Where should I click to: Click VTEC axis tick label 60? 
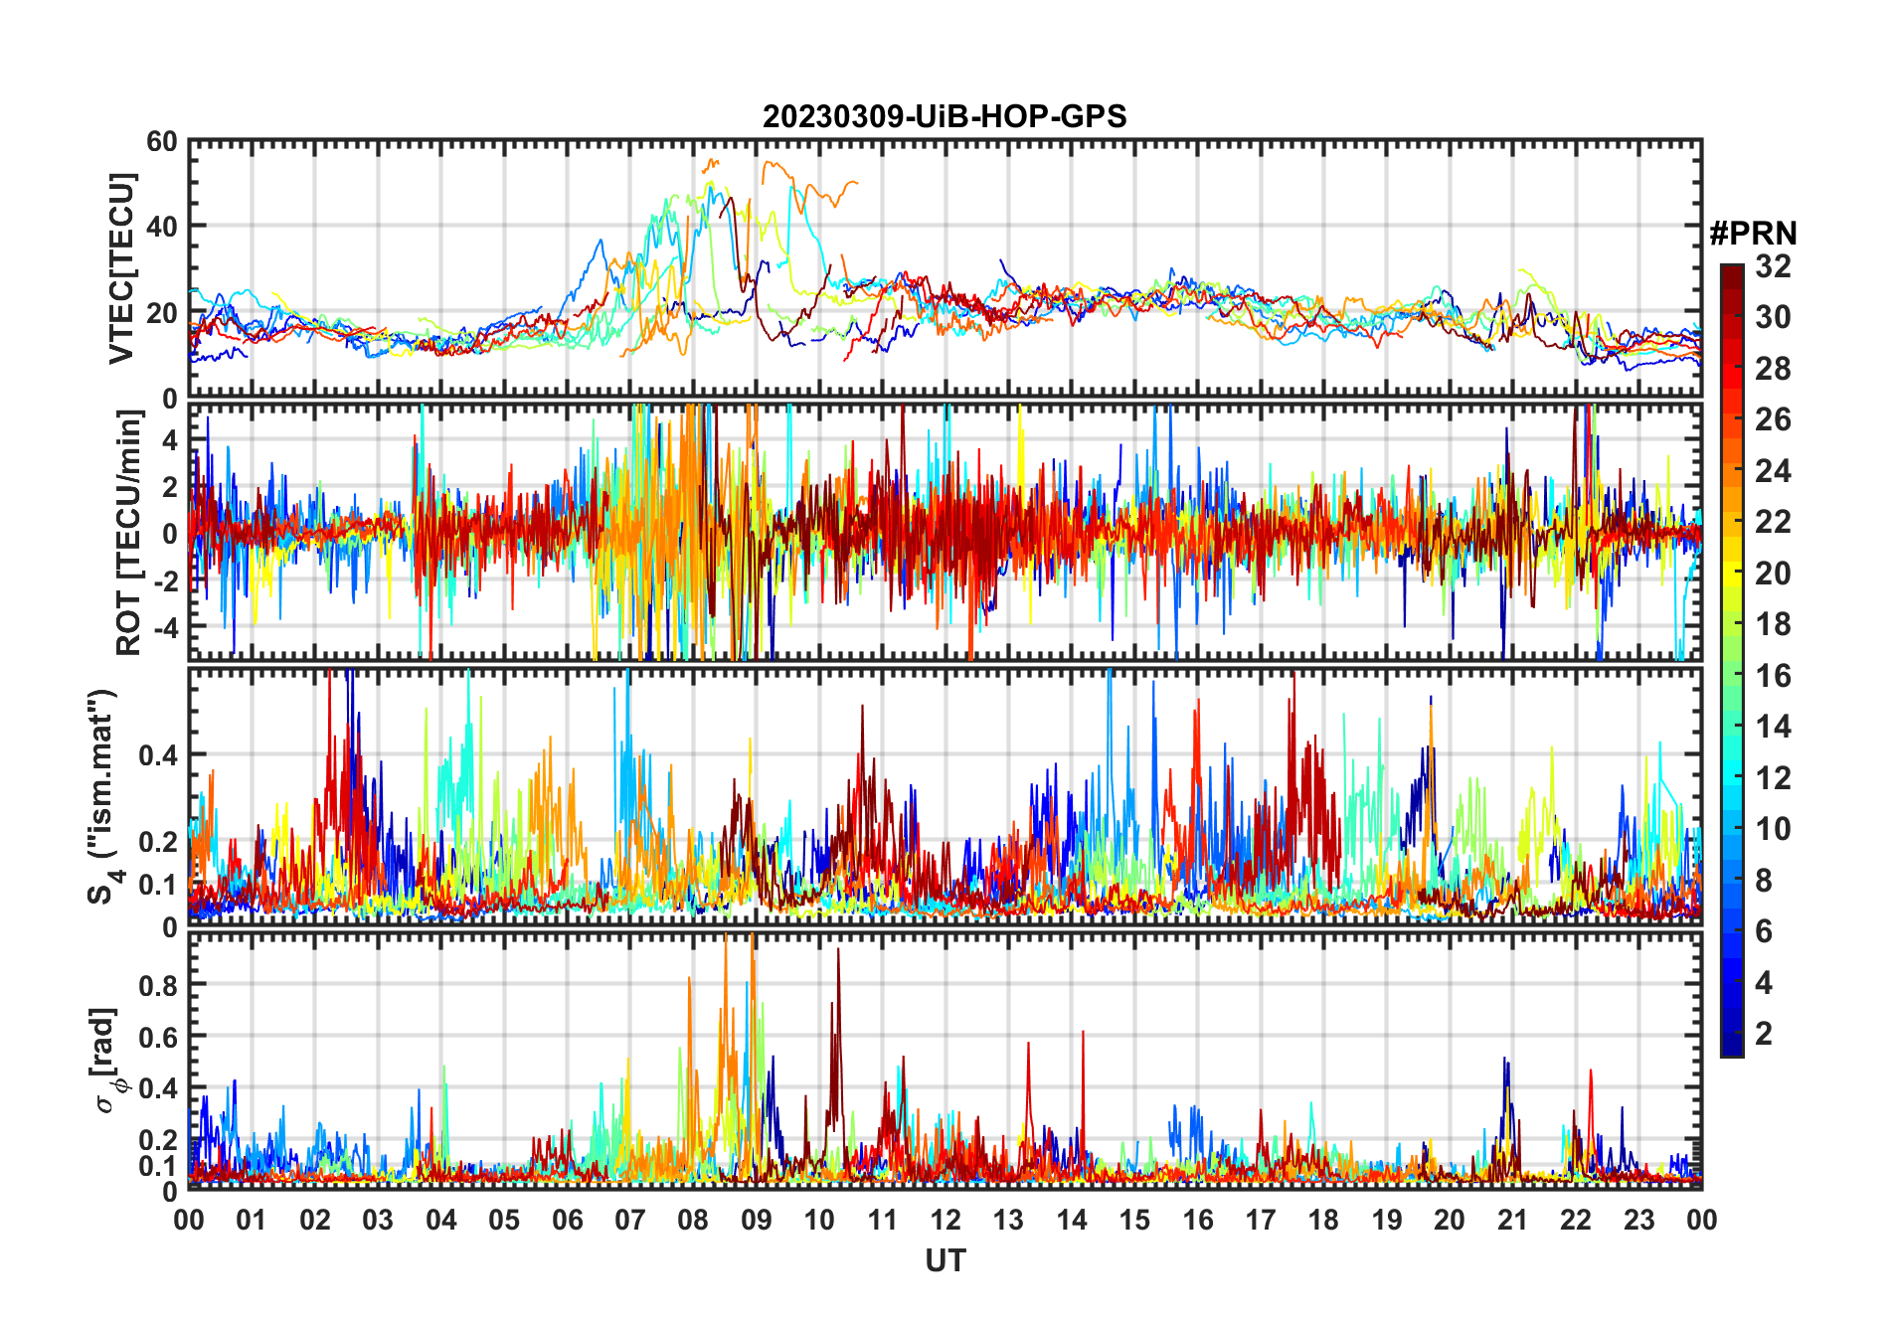click(162, 142)
